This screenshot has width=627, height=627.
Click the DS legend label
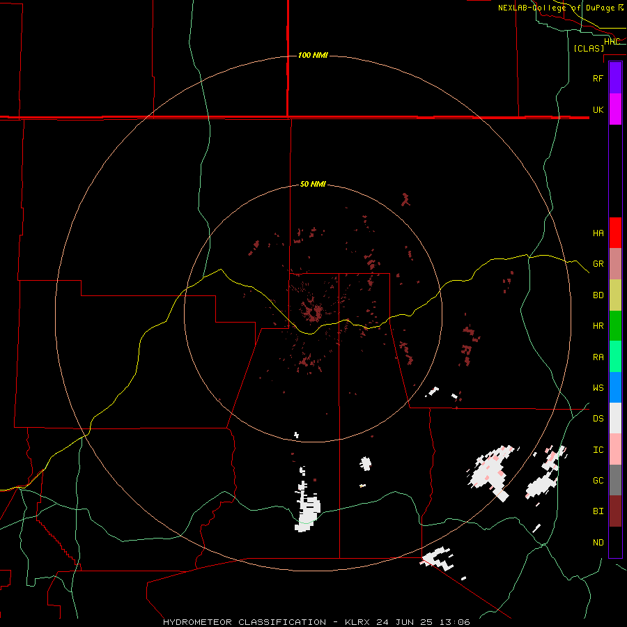[x=598, y=419]
